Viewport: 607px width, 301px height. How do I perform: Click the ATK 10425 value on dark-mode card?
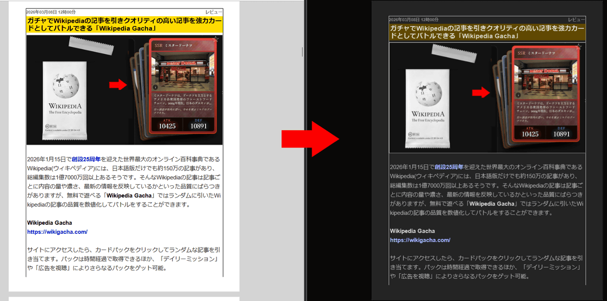click(530, 133)
